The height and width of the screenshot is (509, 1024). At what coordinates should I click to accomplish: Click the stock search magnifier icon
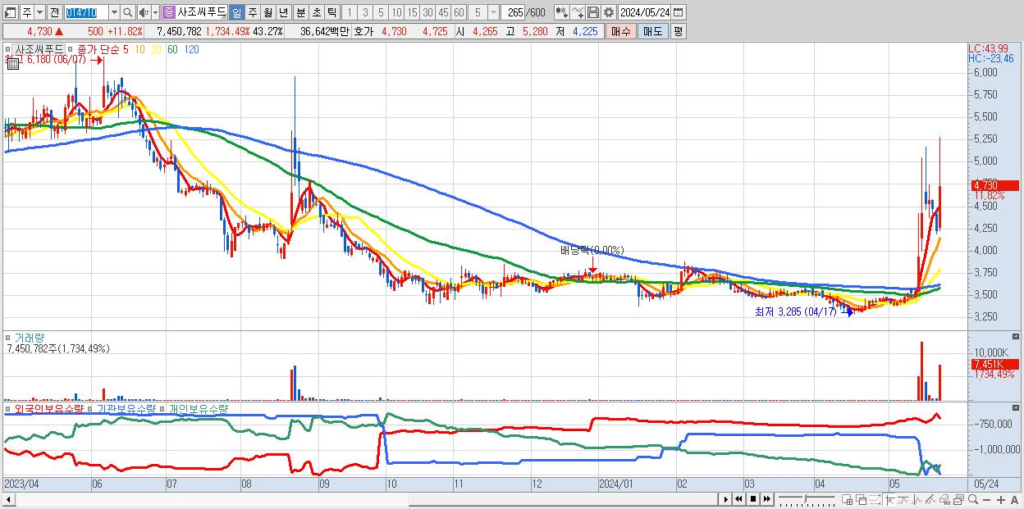point(127,12)
